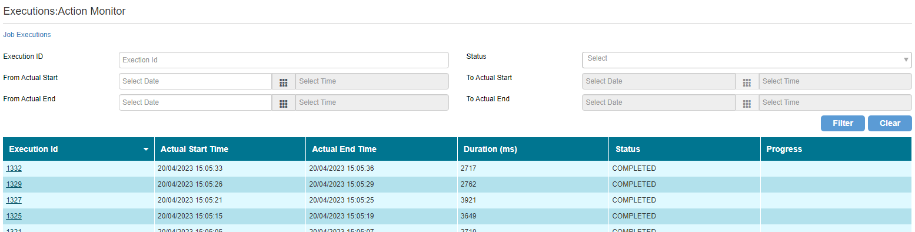Open execution 1332 link
The image size is (915, 232).
point(14,168)
